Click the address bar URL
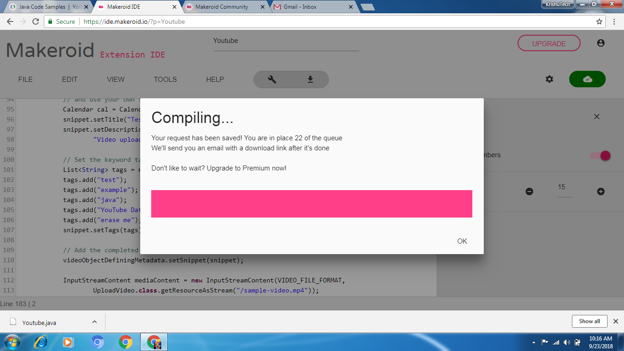The image size is (624, 351). (134, 21)
